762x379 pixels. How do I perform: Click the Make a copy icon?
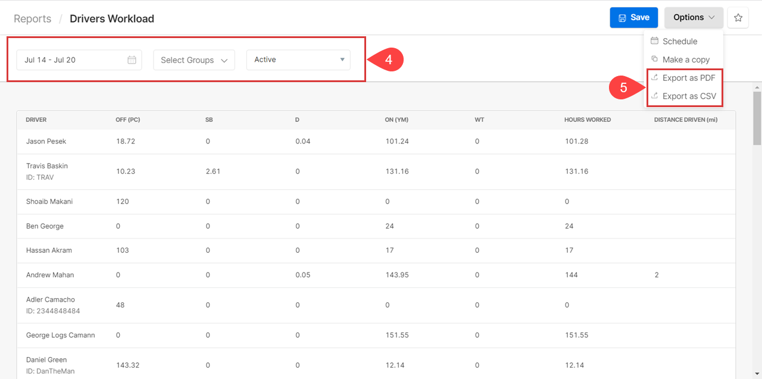tap(654, 59)
